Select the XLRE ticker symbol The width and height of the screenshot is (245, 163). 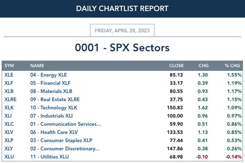11,100
